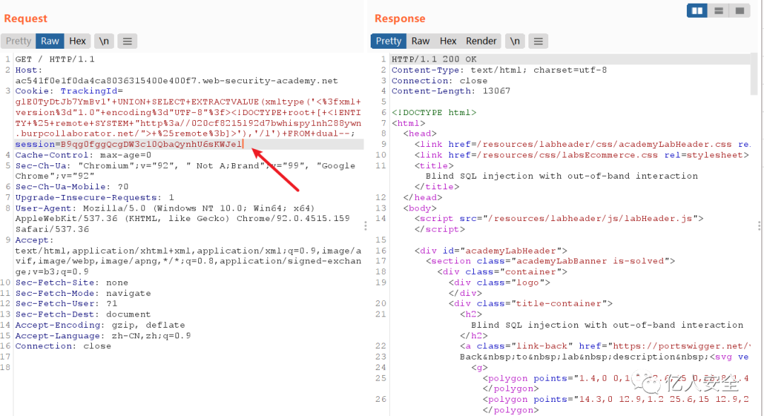The image size is (764, 416).
Task: Click the div class="title-container" line
Action: pos(531,304)
